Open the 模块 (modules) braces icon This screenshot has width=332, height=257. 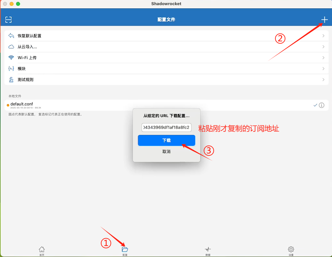pos(11,68)
